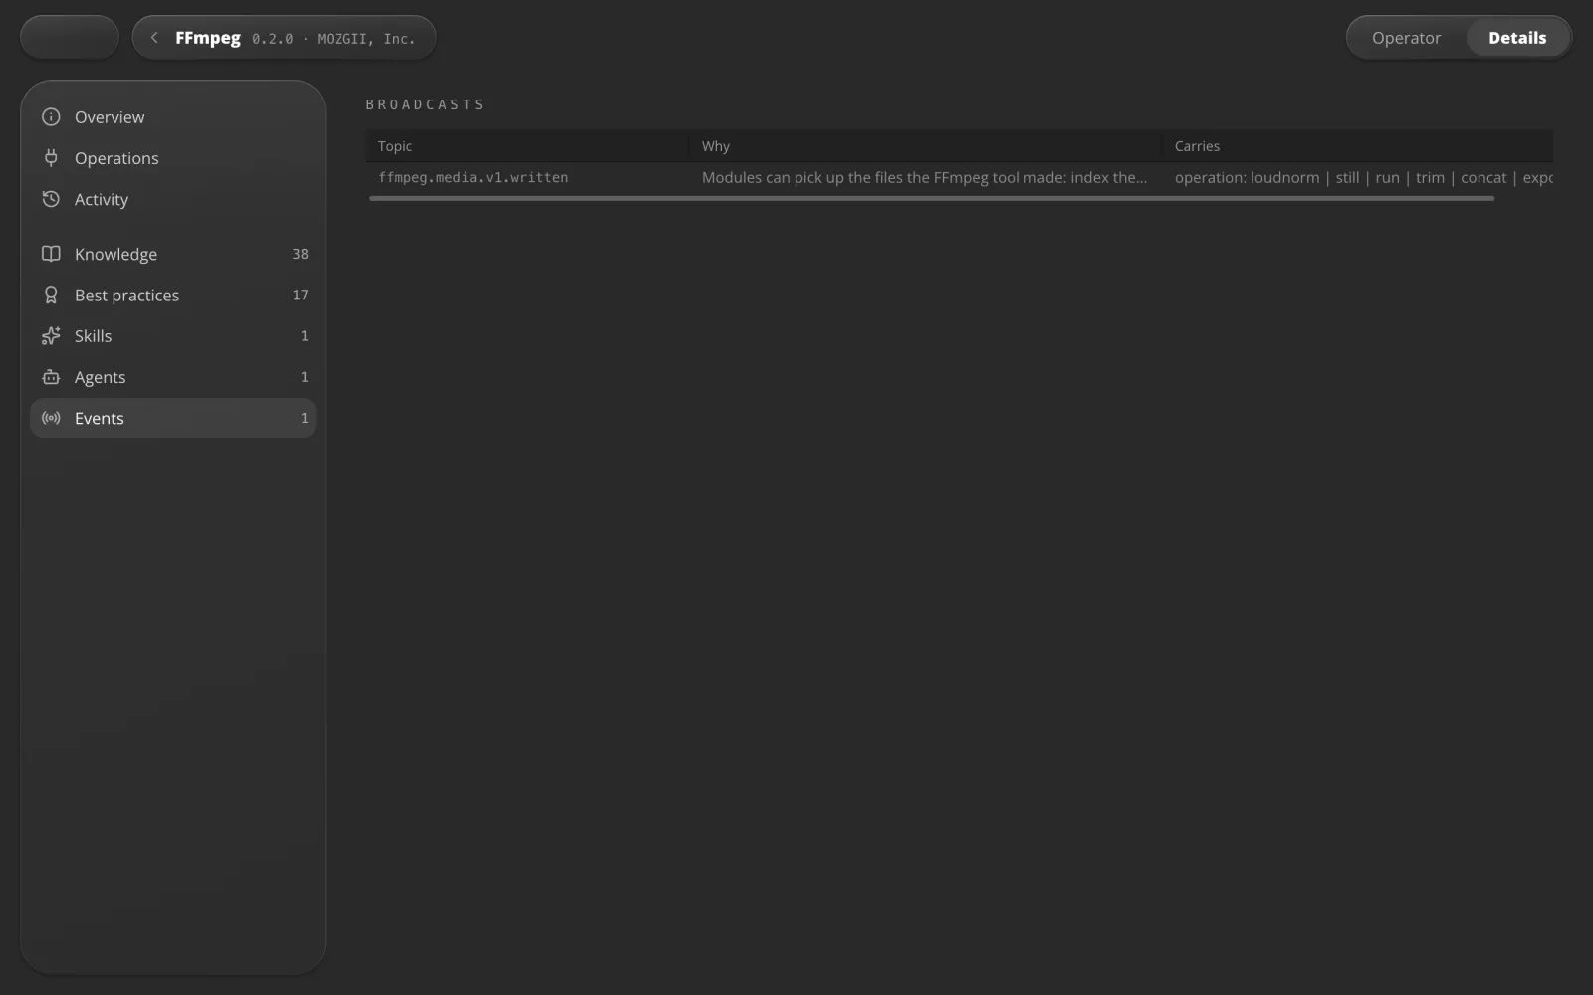
Task: Open the Operations section
Action: [173, 158]
